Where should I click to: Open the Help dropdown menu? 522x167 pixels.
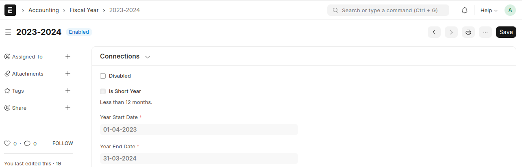coord(489,10)
